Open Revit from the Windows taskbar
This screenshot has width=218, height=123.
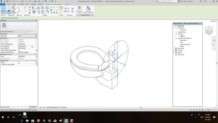(x=66, y=121)
